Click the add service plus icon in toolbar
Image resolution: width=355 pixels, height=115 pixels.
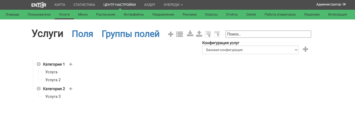click(171, 34)
